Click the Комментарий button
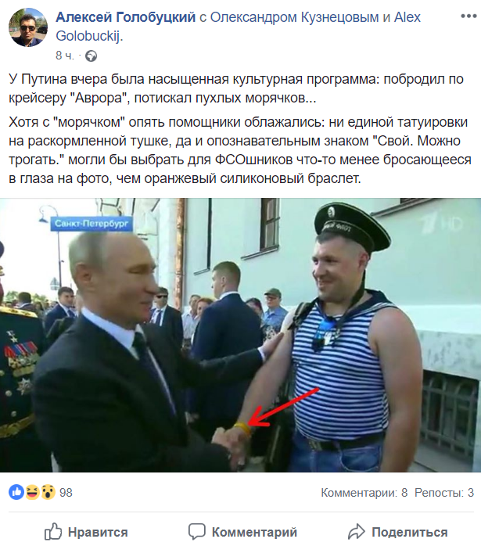The image size is (481, 546). (x=242, y=532)
